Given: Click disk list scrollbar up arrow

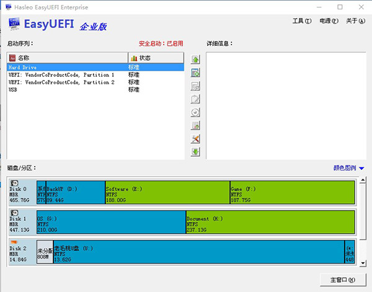Looking at the screenshot, I should pyautogui.click(x=363, y=180).
